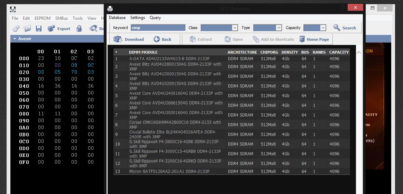Select Micron 8ATF51264AZ-2G1A1 row
The height and width of the screenshot is (194, 403).
pyautogui.click(x=231, y=172)
